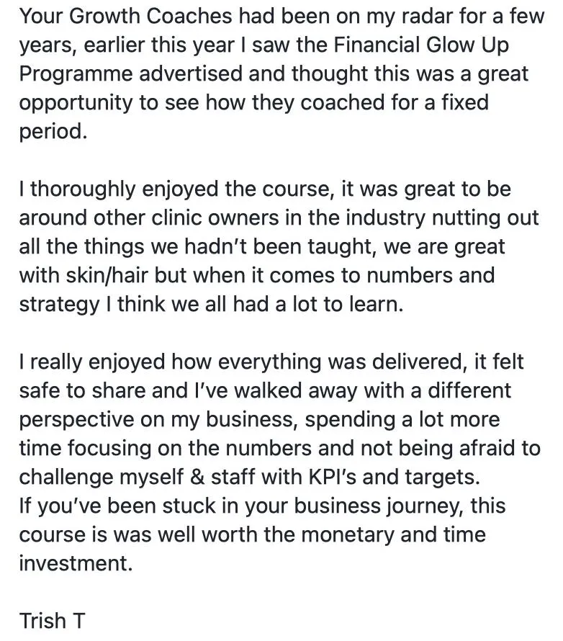Click the words 'time focusing'
This screenshot has height=641, width=563.
[x=85, y=448]
